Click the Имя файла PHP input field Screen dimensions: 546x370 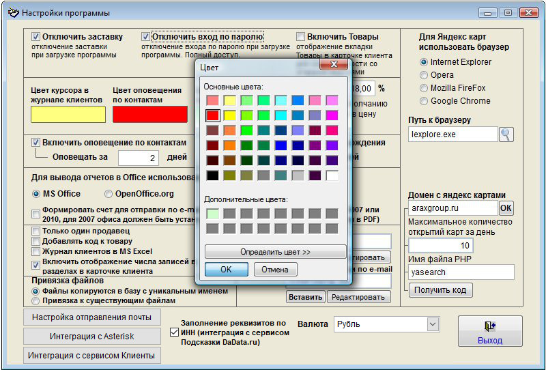[461, 272]
